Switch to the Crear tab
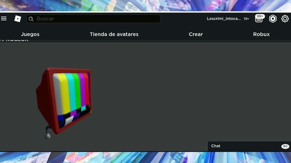This screenshot has width=291, height=163. 196,34
